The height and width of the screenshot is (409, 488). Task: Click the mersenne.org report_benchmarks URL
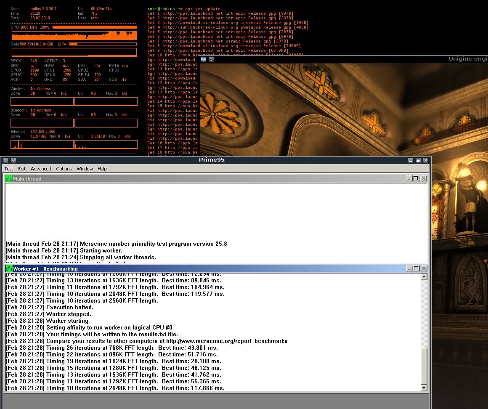click(x=227, y=341)
